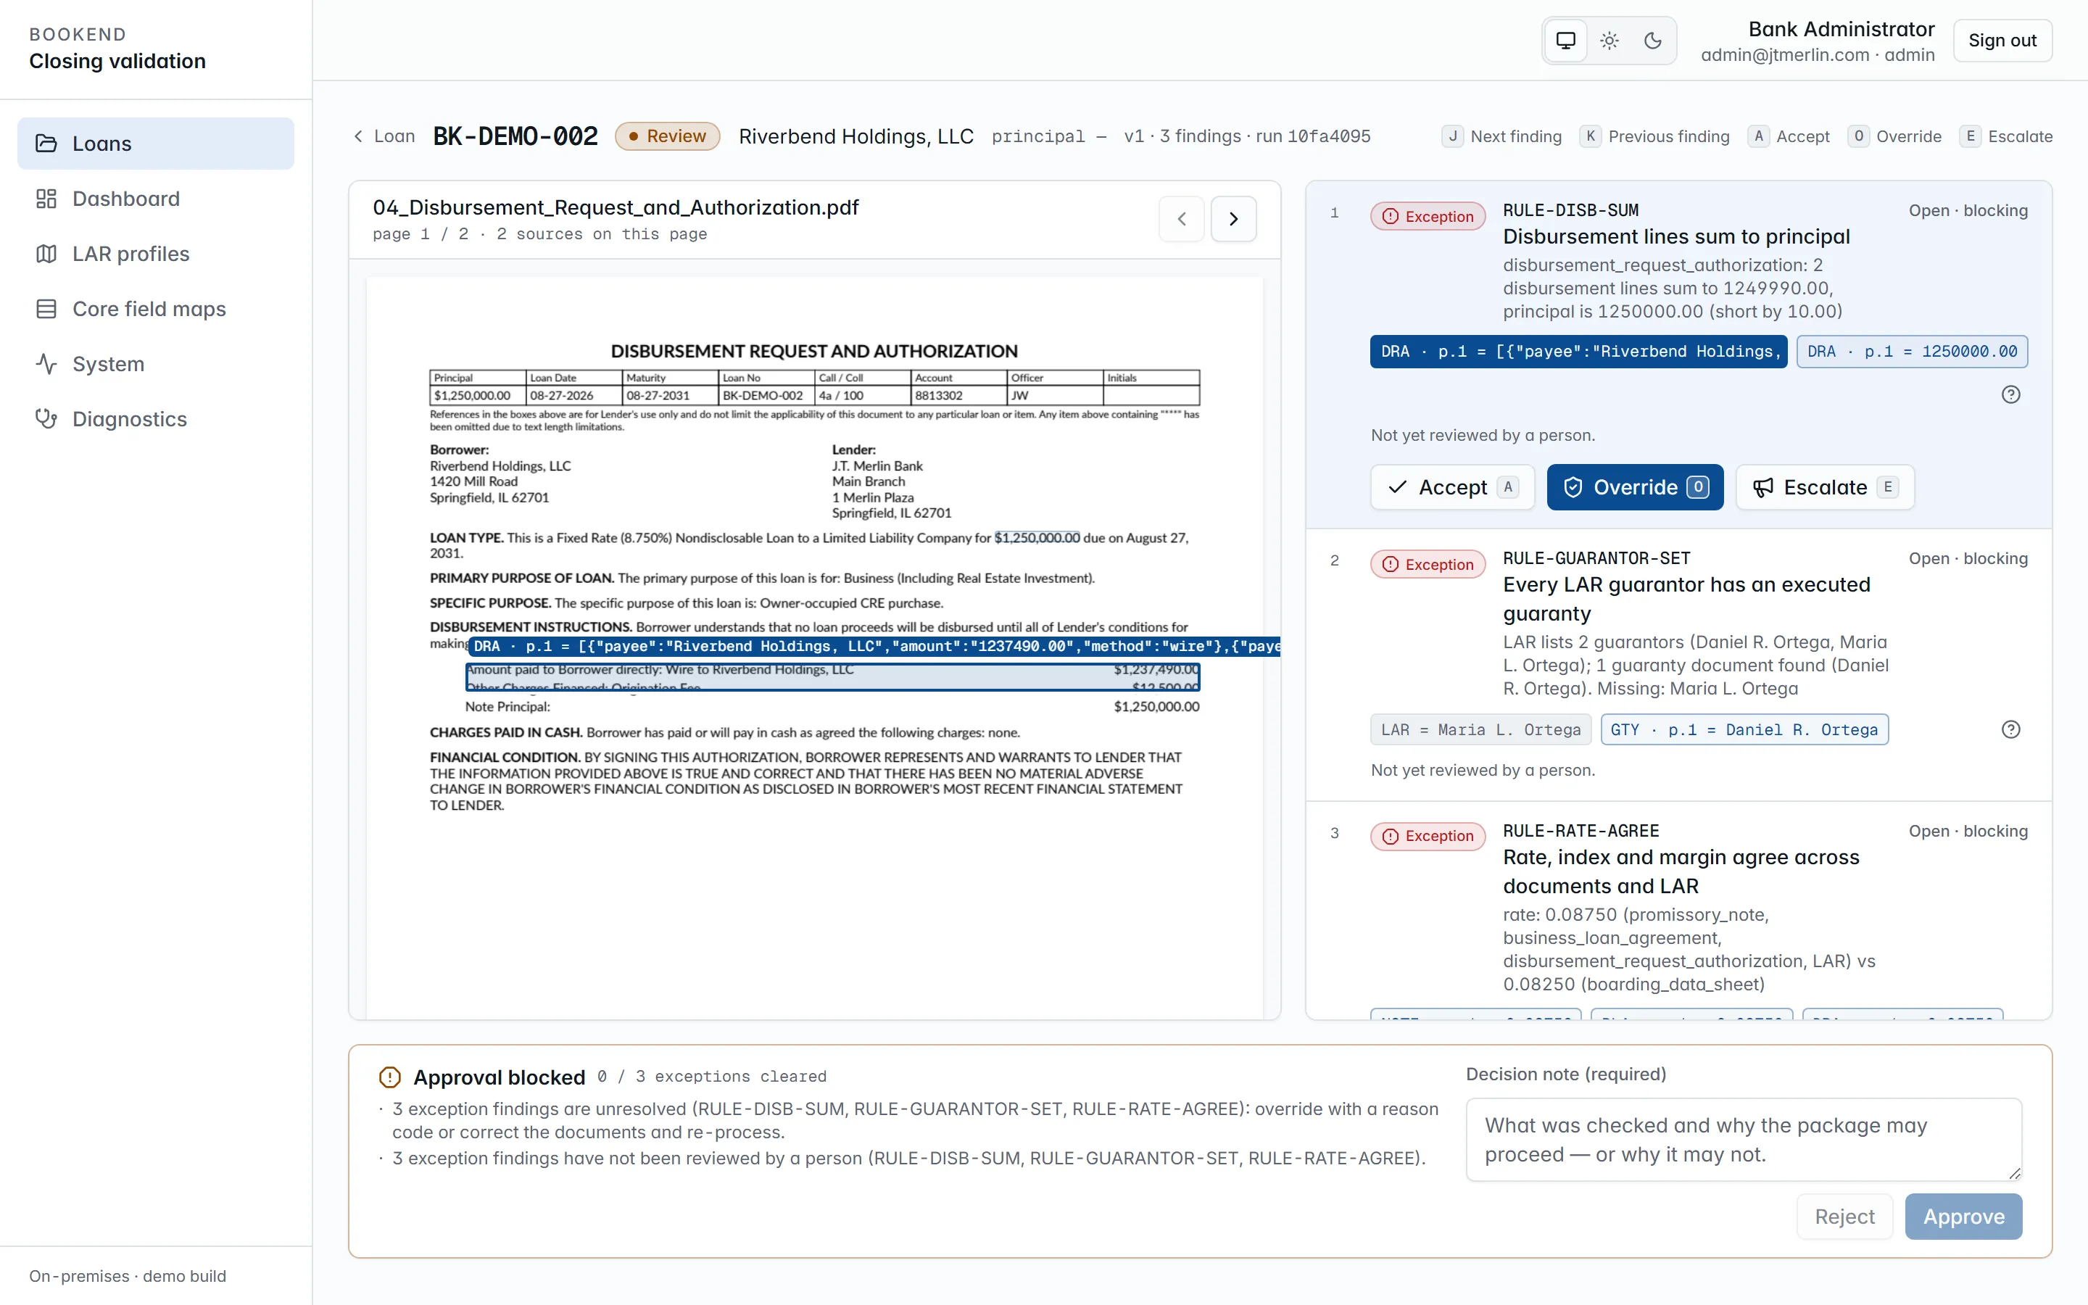
Task: Click highlighted $1,250,000.00 in Loan Type paragraph
Action: [x=1036, y=538]
